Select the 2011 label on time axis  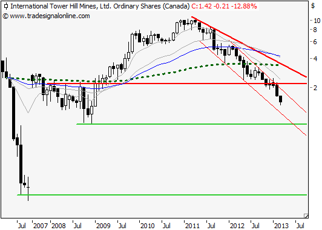[x=192, y=226]
